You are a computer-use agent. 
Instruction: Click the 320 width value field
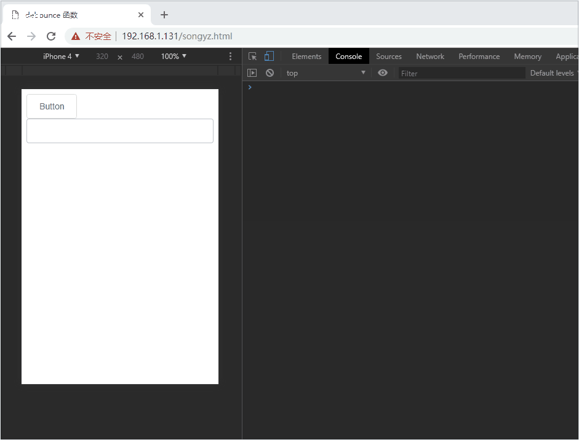102,57
